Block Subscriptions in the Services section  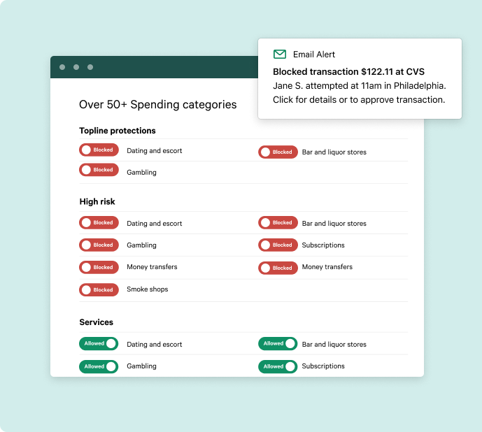tap(278, 366)
